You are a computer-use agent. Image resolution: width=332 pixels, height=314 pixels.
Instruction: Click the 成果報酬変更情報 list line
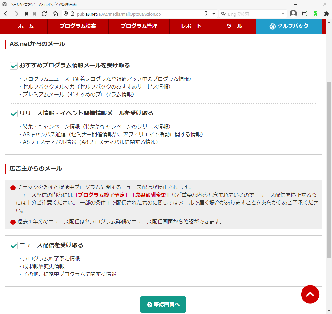point(42,266)
